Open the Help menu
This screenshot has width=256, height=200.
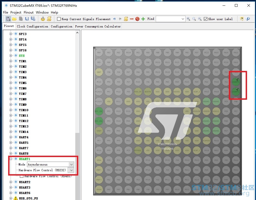54,12
